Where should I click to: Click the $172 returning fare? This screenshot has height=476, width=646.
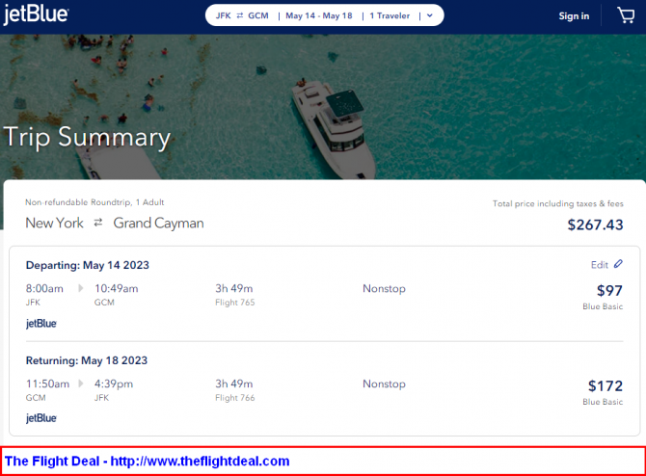pyautogui.click(x=606, y=386)
